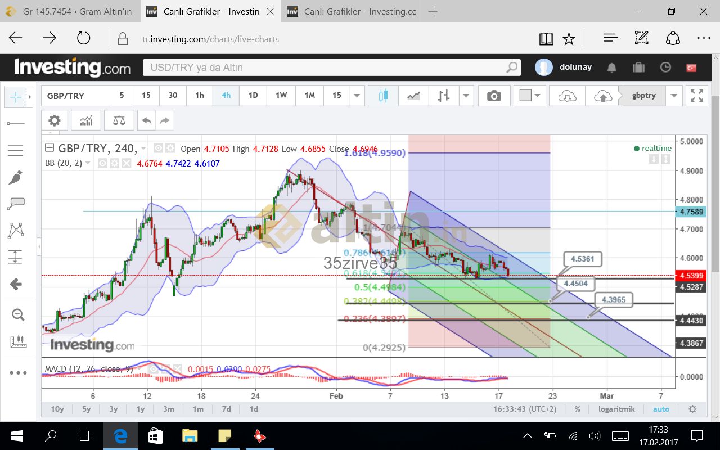Enter fullscreen chart mode
The height and width of the screenshot is (450, 720).
click(x=697, y=96)
